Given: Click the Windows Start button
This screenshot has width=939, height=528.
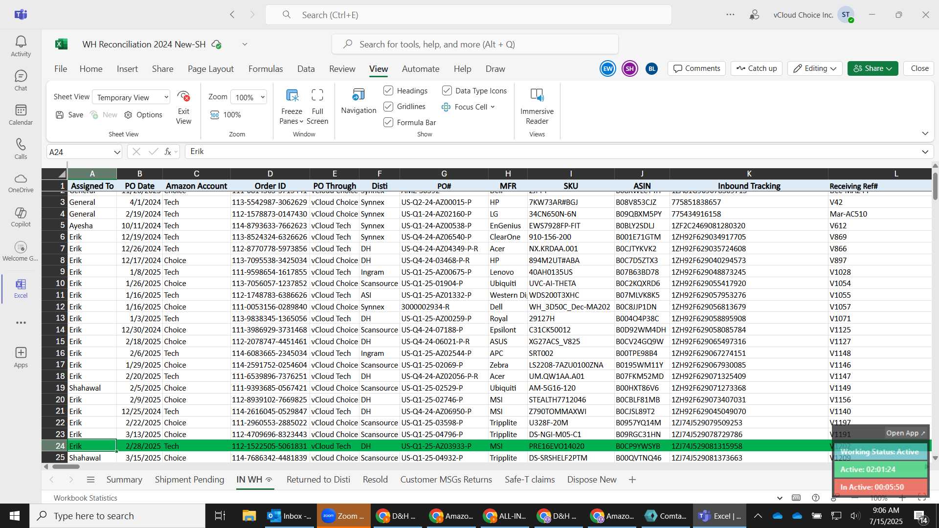Looking at the screenshot, I should click(x=15, y=516).
